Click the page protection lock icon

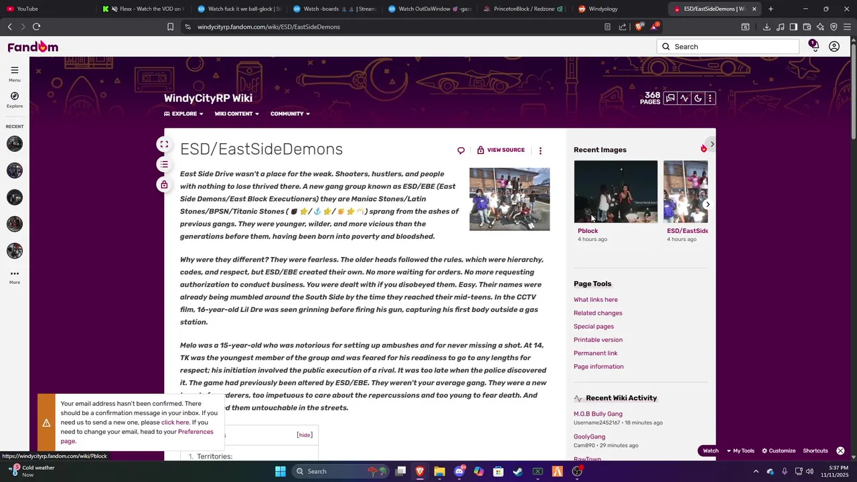[164, 184]
